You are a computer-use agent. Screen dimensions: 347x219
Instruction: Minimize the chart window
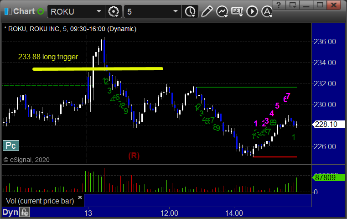(x=306, y=5)
